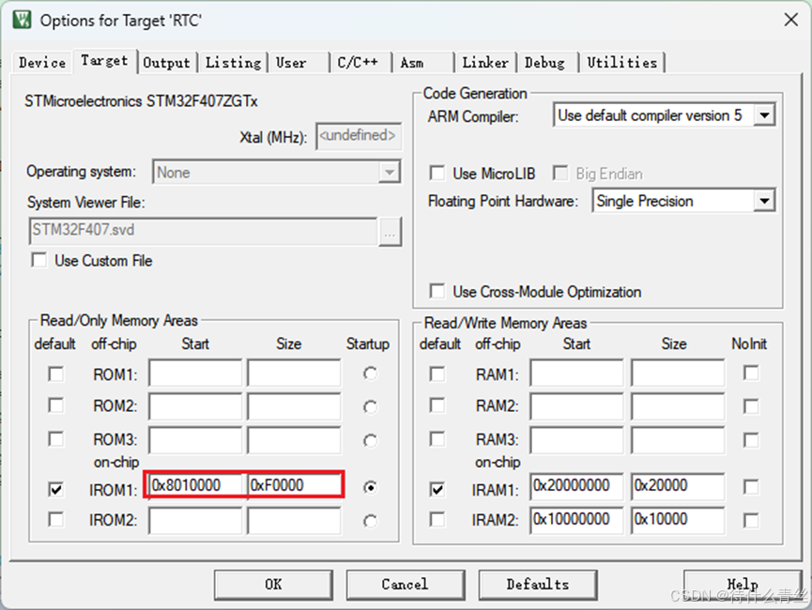Uncheck the IROM1 default checkbox
812x610 pixels.
[56, 489]
